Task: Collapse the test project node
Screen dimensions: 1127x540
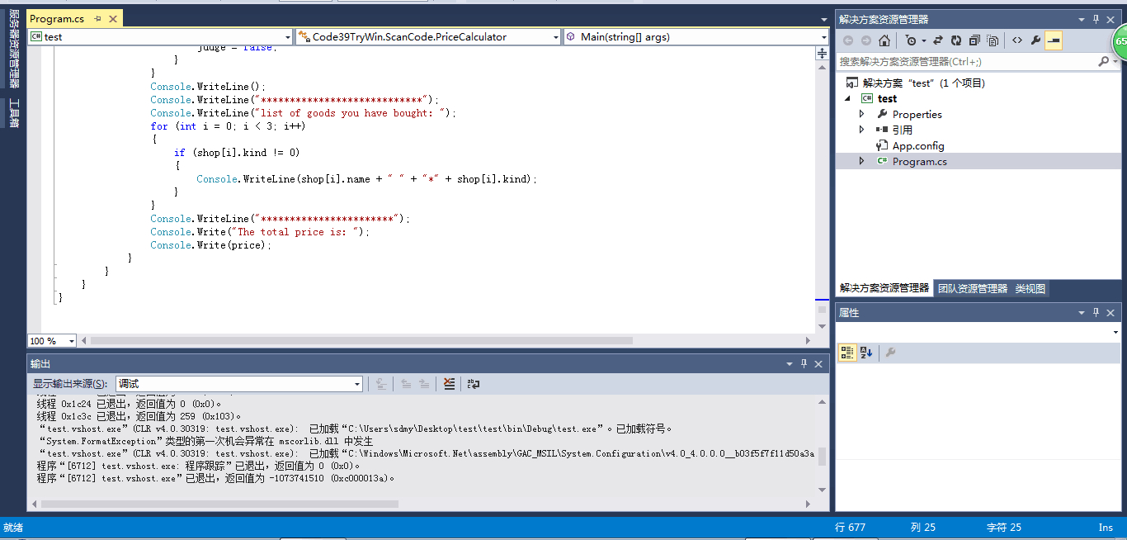Action: 850,98
